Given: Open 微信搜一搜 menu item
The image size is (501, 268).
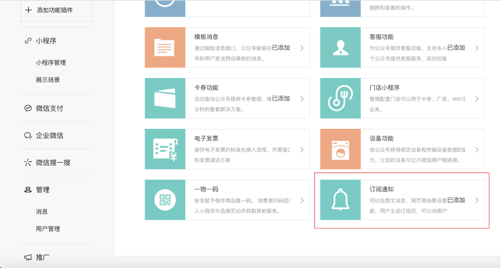Looking at the screenshot, I should point(53,162).
